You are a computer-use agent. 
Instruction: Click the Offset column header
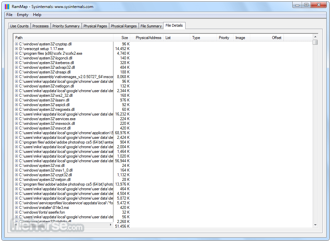pos(267,38)
